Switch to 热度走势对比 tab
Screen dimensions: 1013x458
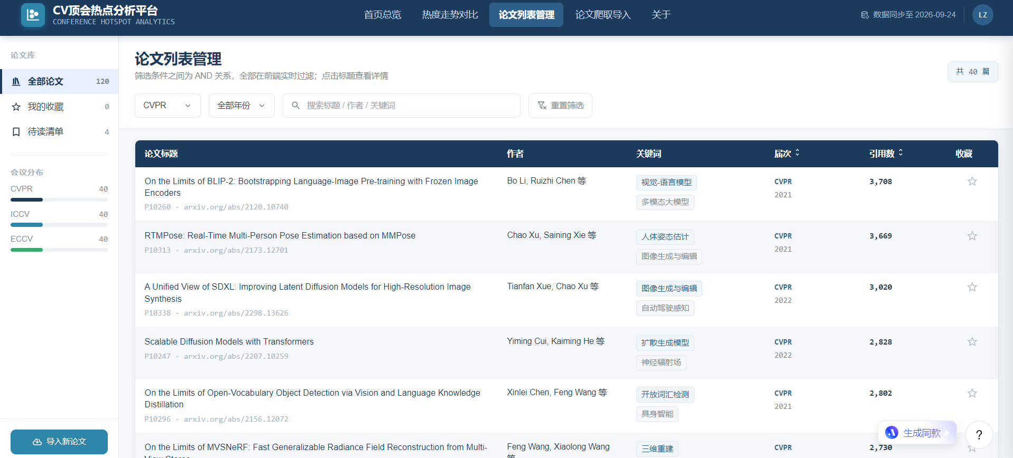click(450, 15)
